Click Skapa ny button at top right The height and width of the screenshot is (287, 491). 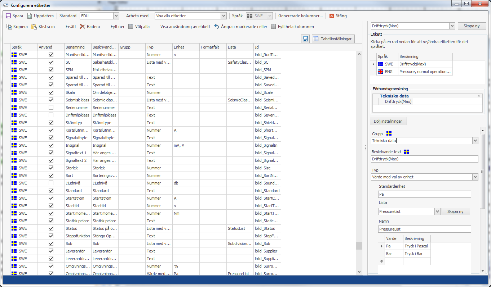(x=472, y=26)
